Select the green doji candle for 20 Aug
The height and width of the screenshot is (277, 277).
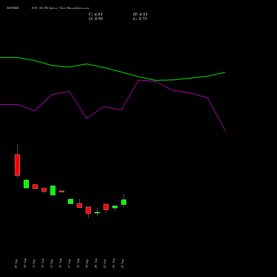[x=97, y=213]
